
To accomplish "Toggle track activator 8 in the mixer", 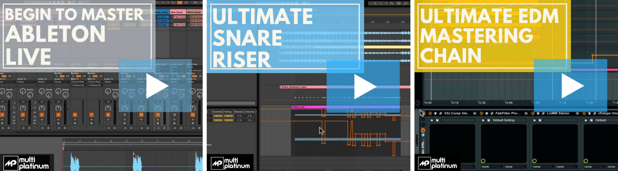I will point(108,115).
